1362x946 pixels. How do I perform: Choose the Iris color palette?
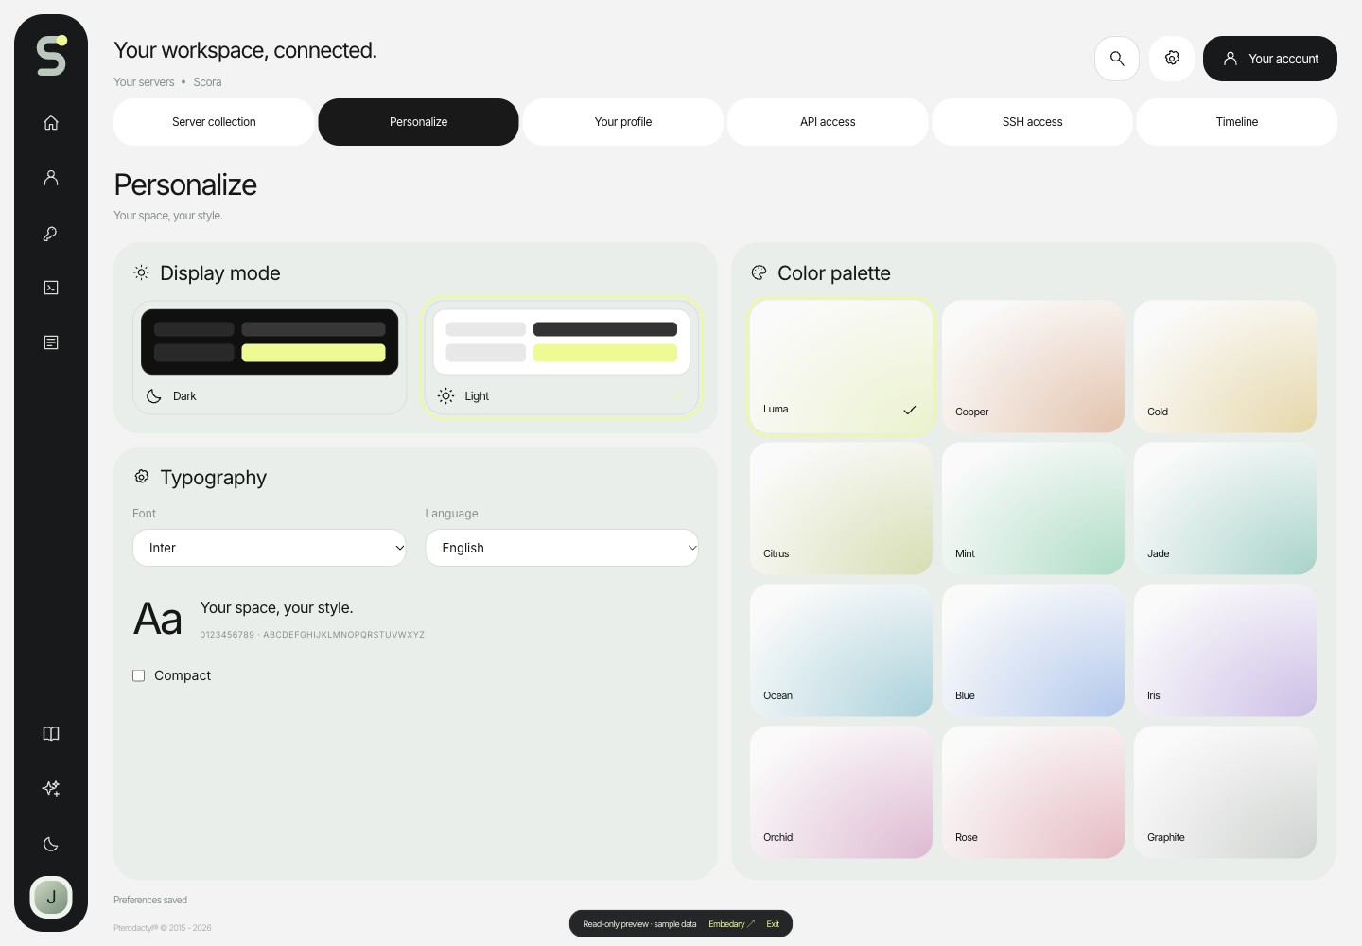click(x=1225, y=651)
